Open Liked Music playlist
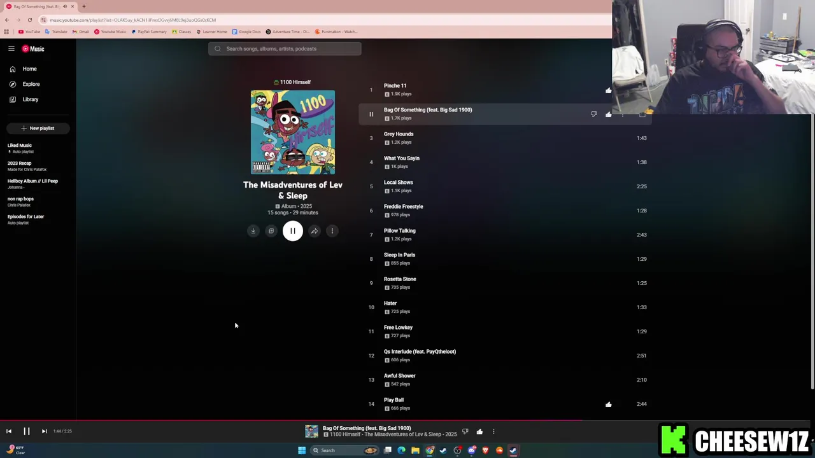The image size is (815, 458). 20,145
